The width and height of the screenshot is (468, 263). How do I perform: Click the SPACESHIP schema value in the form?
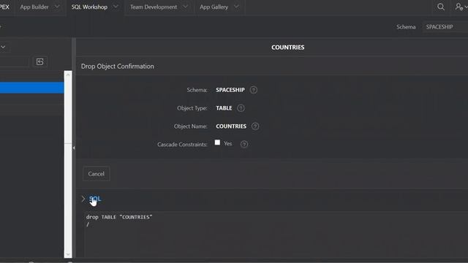click(230, 90)
